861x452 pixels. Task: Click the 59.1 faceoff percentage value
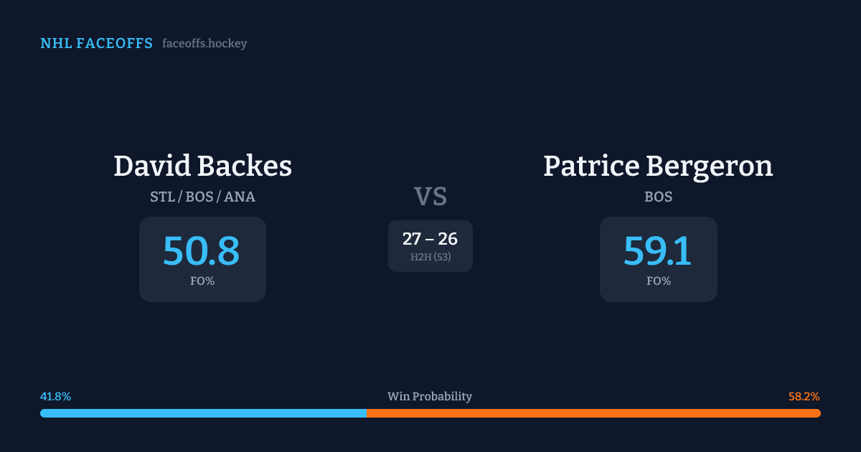pyautogui.click(x=658, y=251)
